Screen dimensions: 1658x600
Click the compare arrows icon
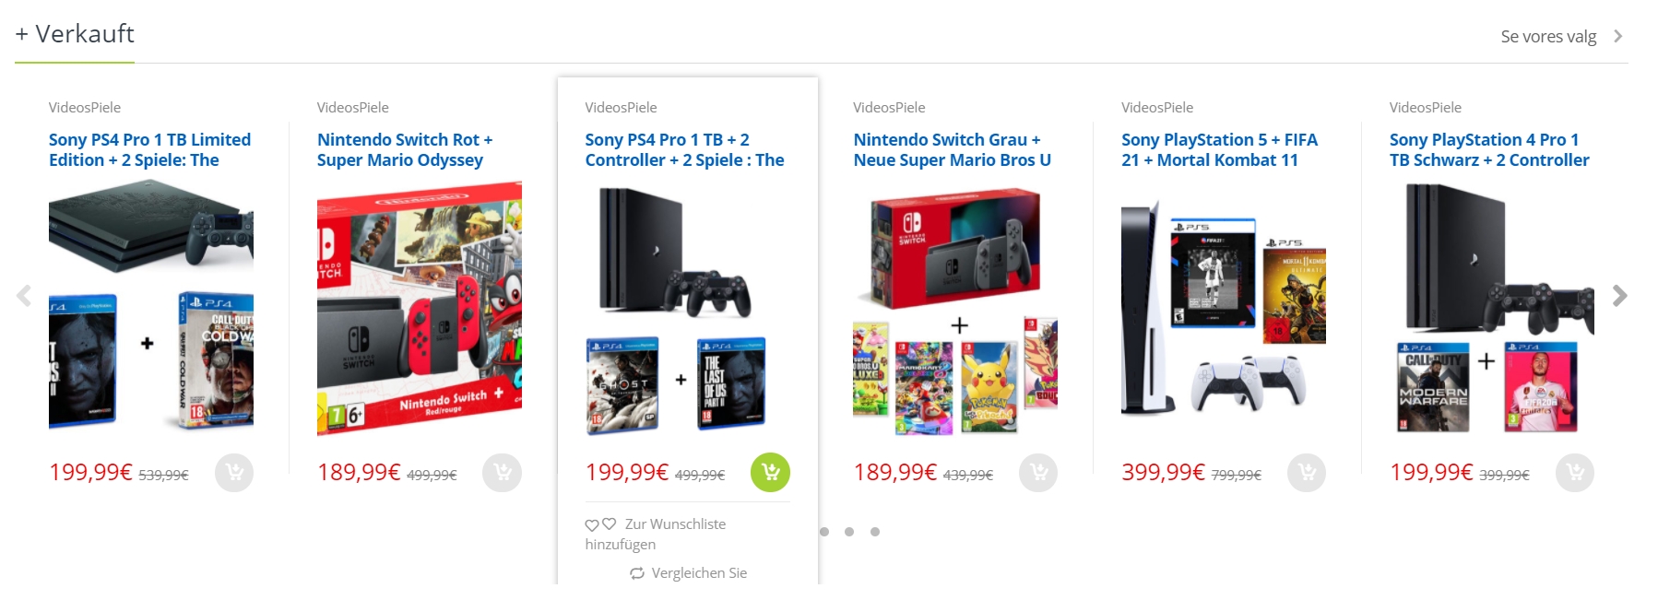(637, 573)
